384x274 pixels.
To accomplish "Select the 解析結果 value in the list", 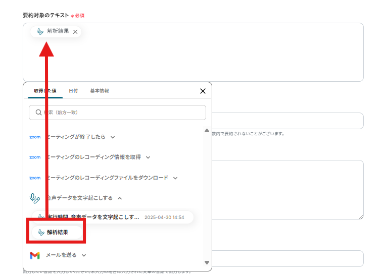I will tap(57, 232).
